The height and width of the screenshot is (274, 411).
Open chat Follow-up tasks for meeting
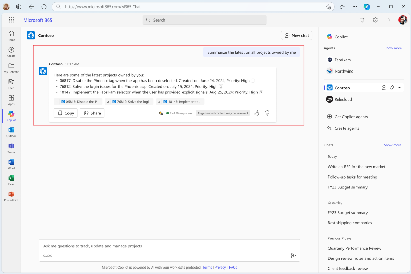pos(352,177)
